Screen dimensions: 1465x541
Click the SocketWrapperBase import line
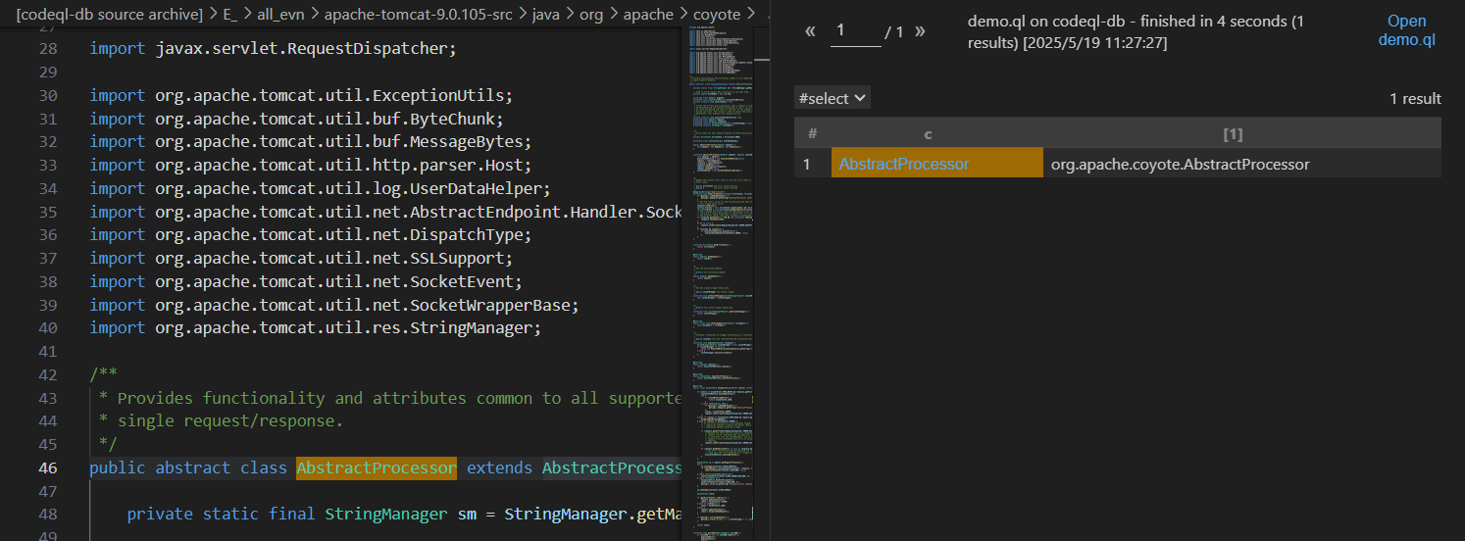click(333, 305)
